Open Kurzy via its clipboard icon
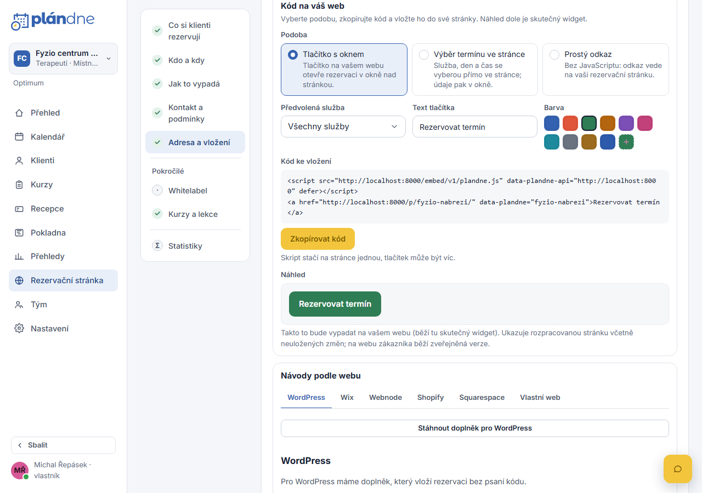The width and height of the screenshot is (702, 493). (x=19, y=185)
